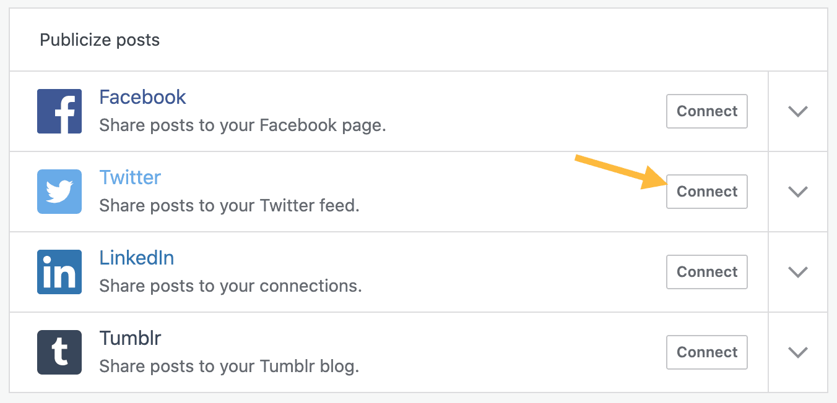Expand Twitter sharing details
This screenshot has width=837, height=403.
tap(797, 192)
